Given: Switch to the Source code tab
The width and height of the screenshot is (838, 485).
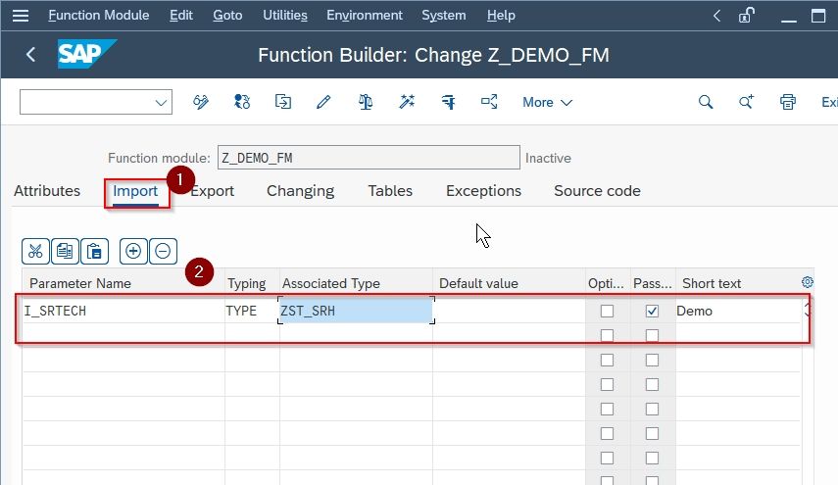Looking at the screenshot, I should (597, 191).
